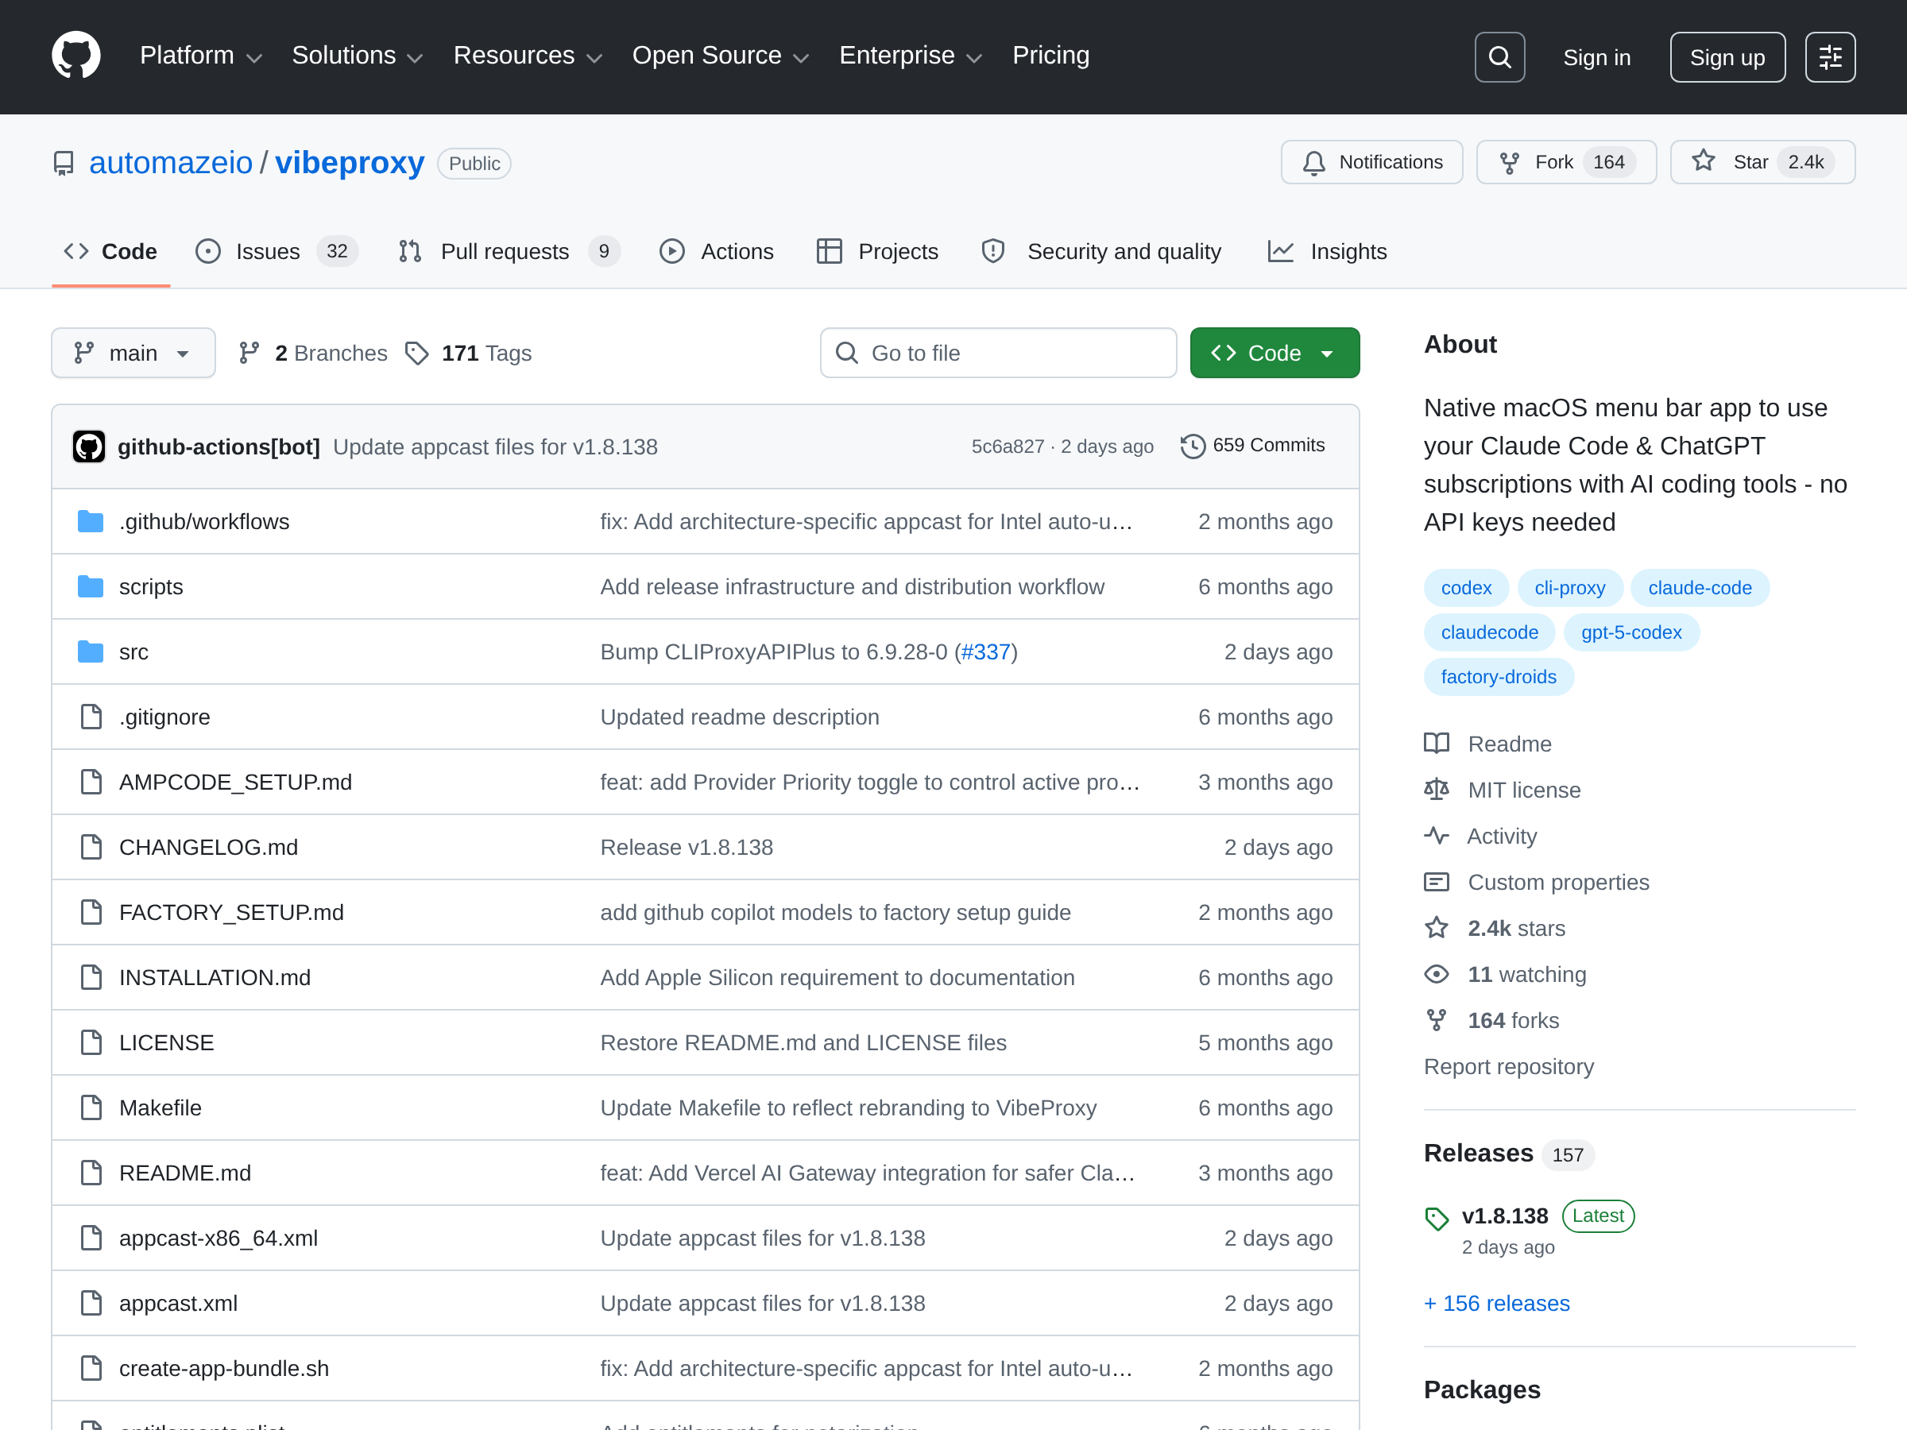Click the v1.8.138 release tag icon

1437,1218
